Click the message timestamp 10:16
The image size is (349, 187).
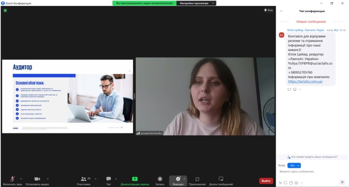342,30
